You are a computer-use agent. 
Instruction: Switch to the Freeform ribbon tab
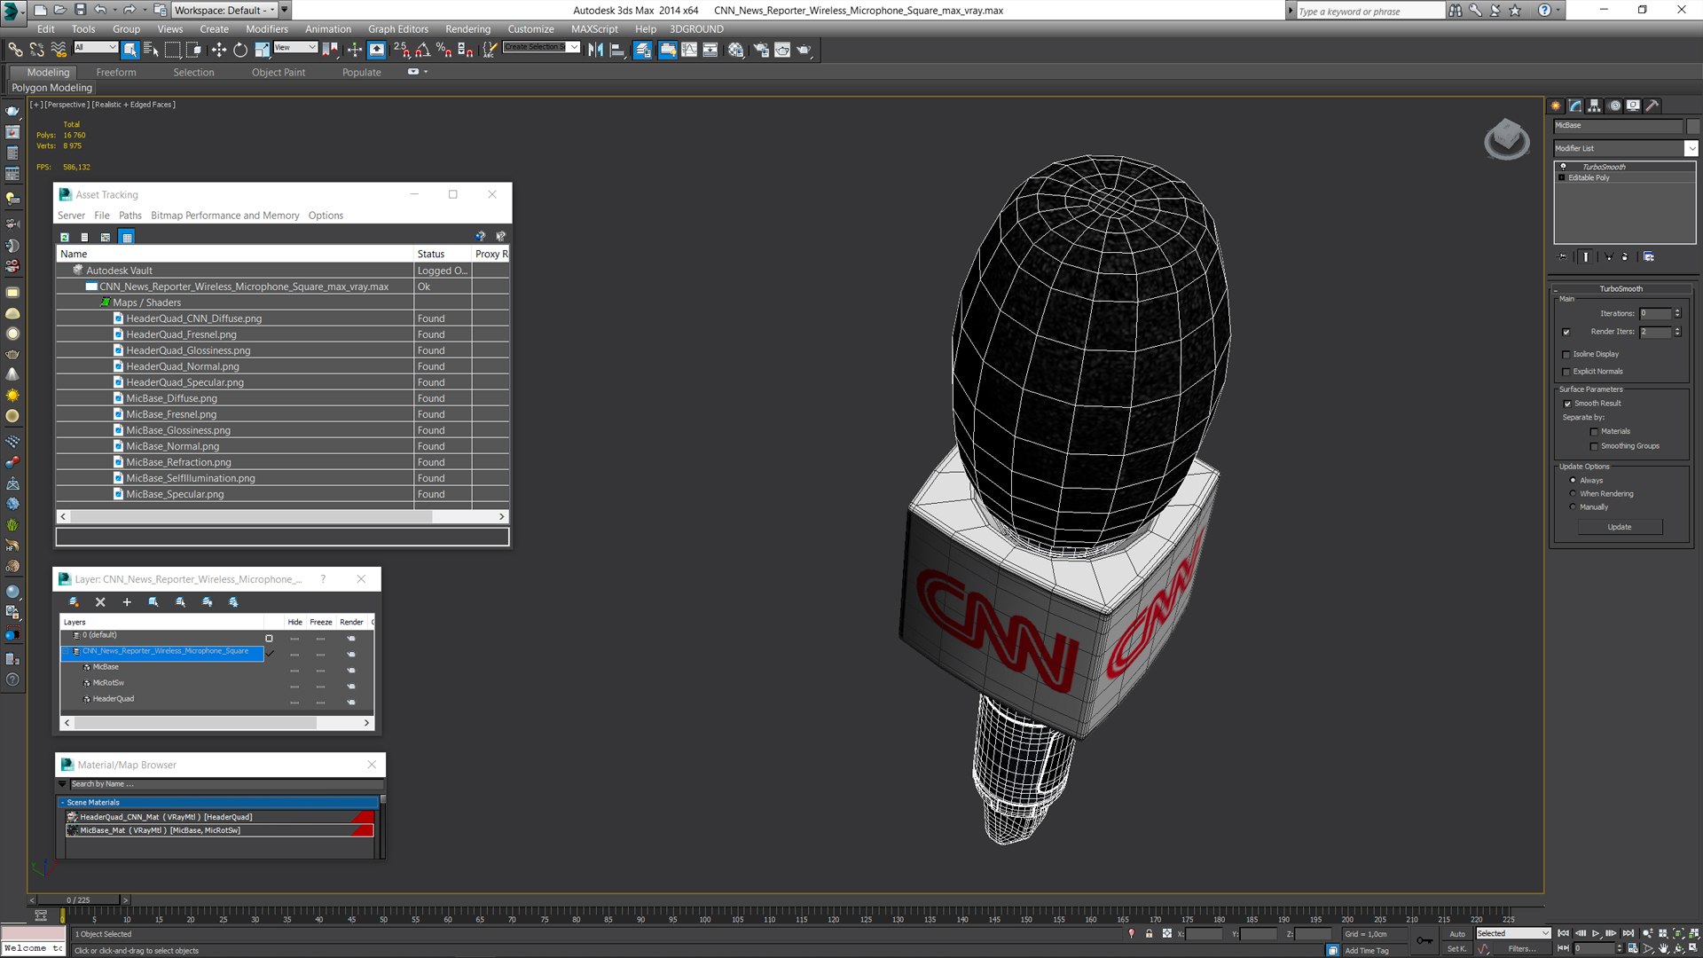116,72
